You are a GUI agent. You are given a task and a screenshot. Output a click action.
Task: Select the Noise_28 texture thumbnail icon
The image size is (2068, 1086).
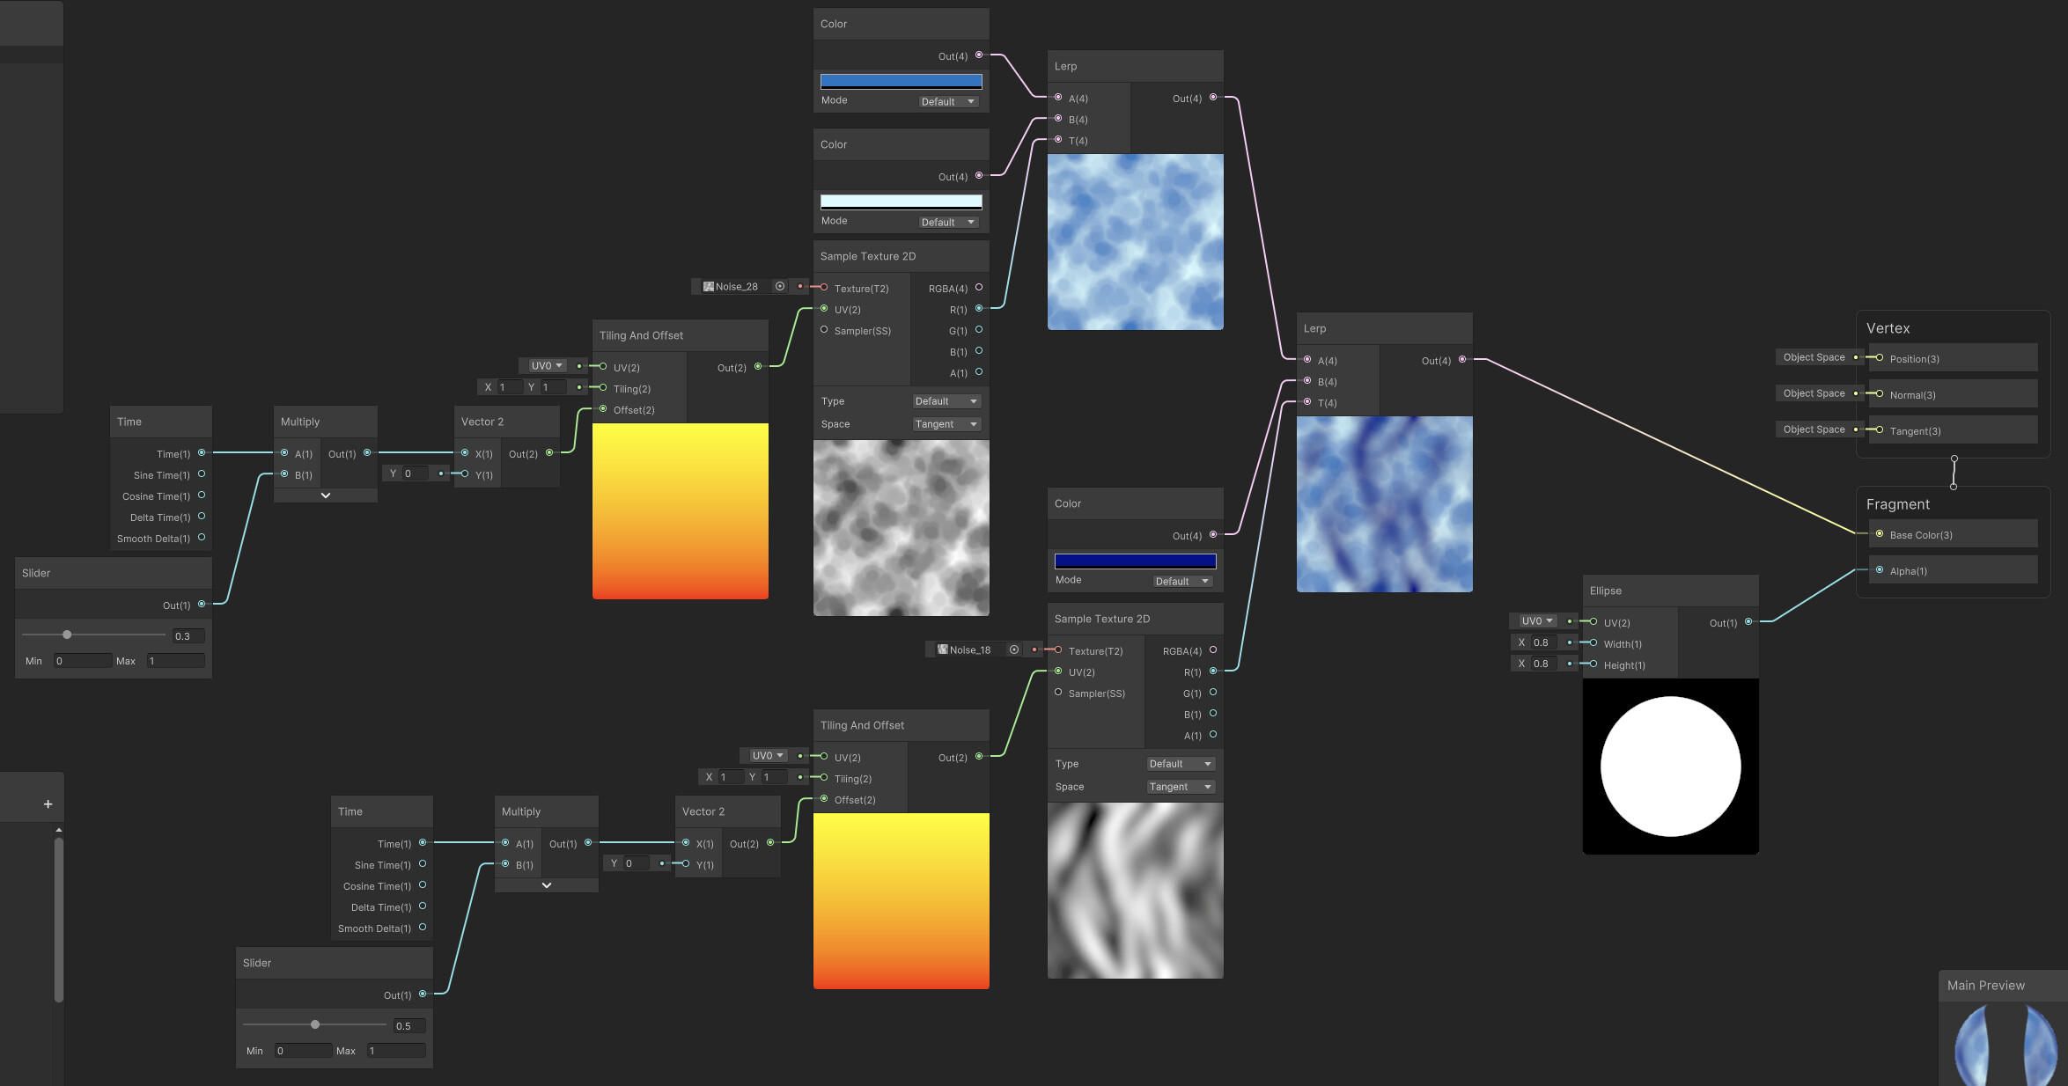pyautogui.click(x=709, y=286)
